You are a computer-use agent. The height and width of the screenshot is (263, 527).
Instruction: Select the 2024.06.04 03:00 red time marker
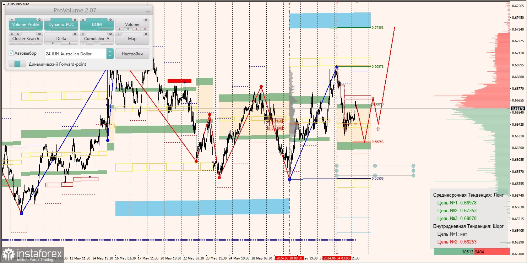point(337,258)
